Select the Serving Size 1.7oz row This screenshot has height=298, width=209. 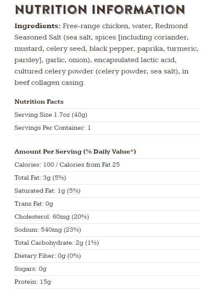(108, 115)
